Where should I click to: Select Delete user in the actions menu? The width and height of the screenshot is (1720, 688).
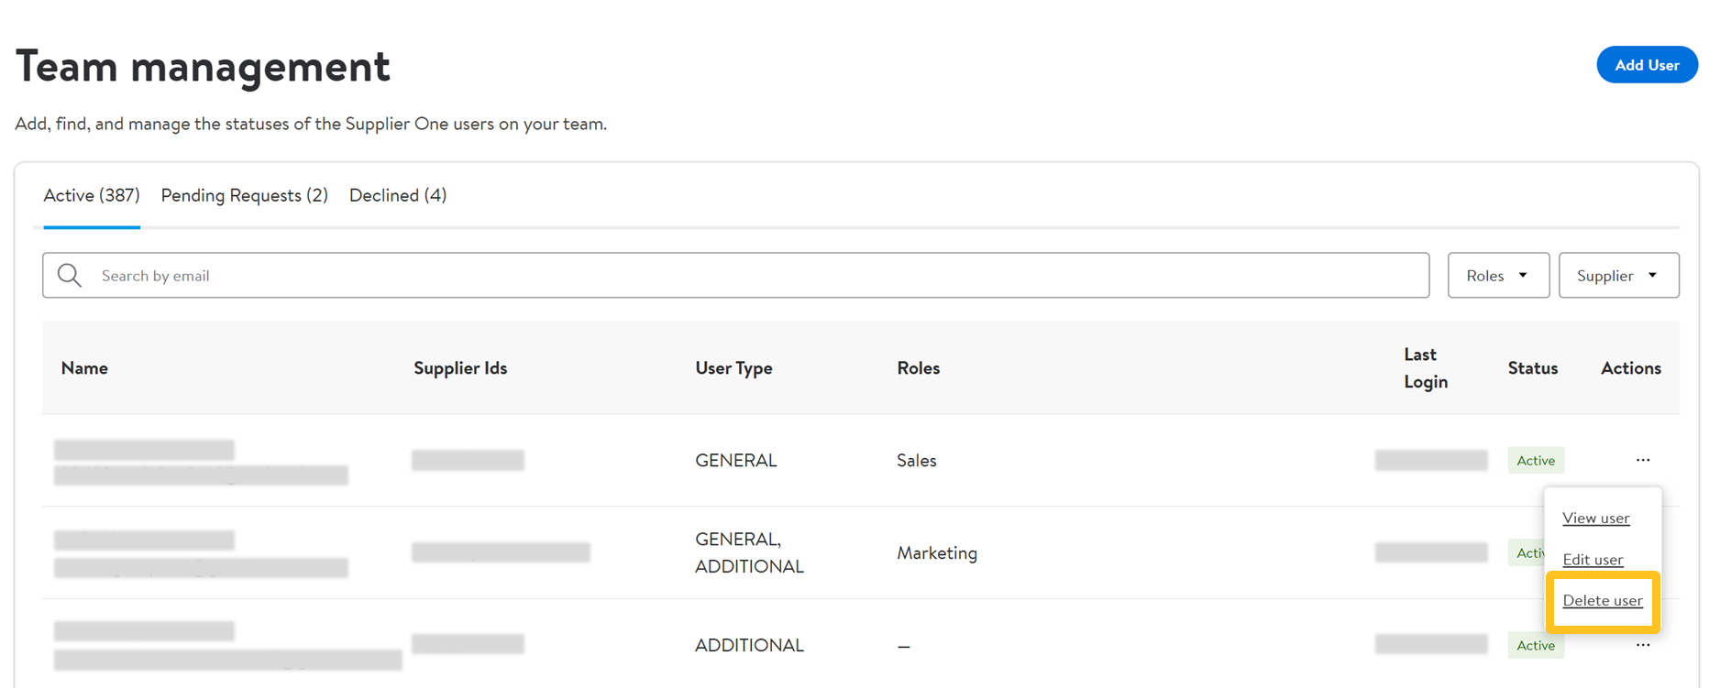[1602, 600]
